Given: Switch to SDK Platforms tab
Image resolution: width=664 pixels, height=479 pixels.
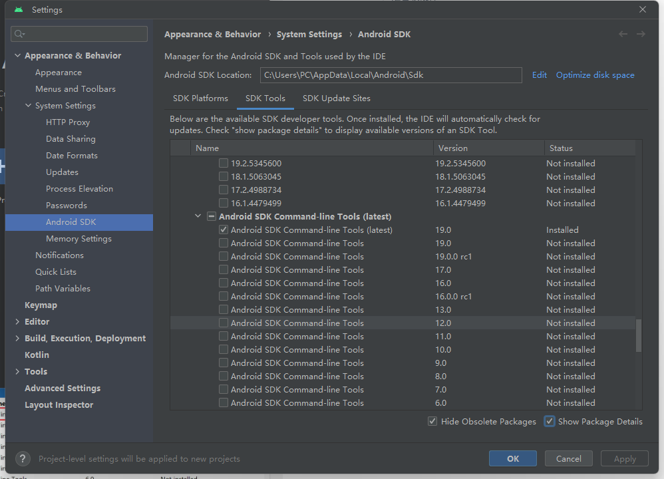Looking at the screenshot, I should [200, 98].
